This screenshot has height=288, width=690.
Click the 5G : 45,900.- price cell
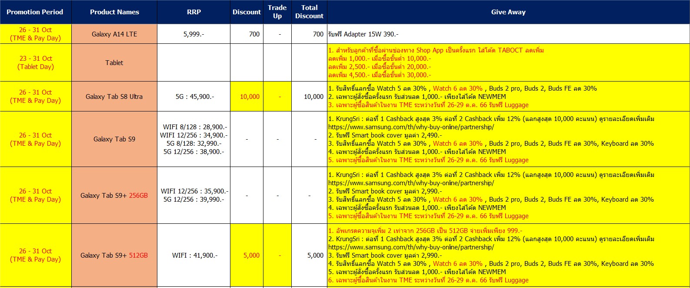click(x=194, y=96)
